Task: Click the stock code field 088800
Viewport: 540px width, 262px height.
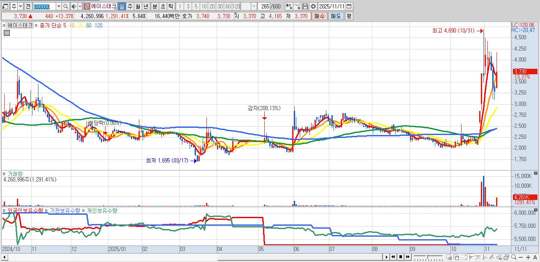Action: tap(44, 6)
